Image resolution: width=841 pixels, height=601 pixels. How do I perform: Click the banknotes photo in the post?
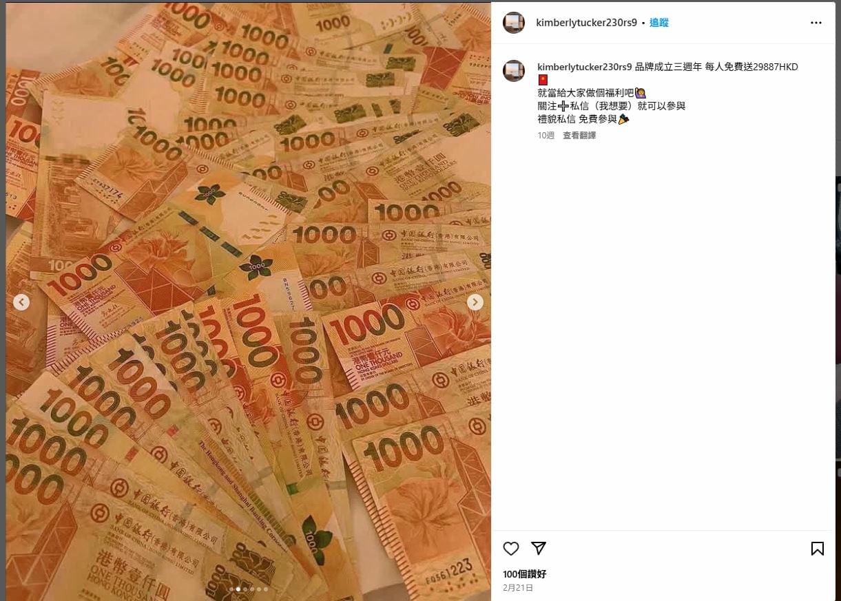pos(248,302)
